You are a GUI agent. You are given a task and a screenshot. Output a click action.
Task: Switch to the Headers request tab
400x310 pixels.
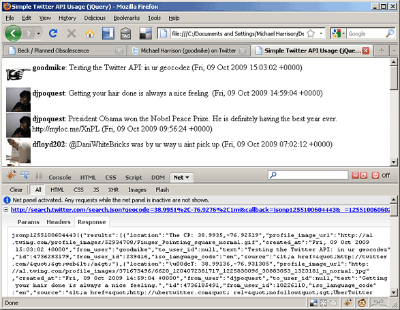click(59, 222)
